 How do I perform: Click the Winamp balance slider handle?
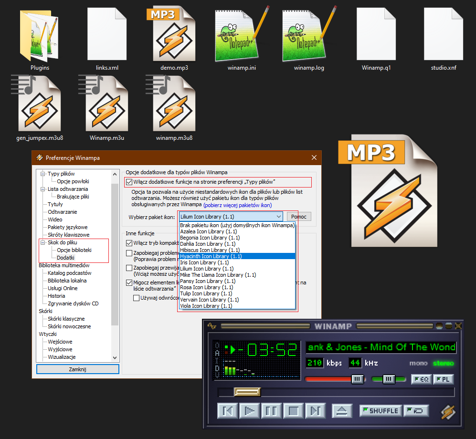click(x=389, y=379)
